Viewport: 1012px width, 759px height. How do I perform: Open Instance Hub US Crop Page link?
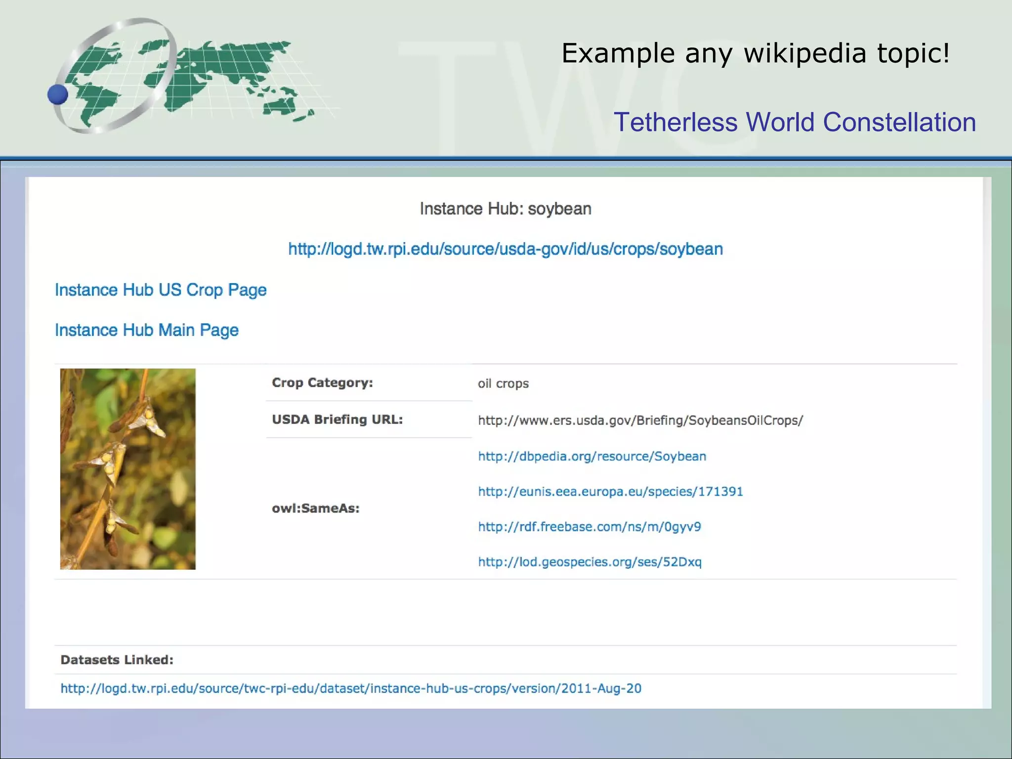click(x=161, y=290)
